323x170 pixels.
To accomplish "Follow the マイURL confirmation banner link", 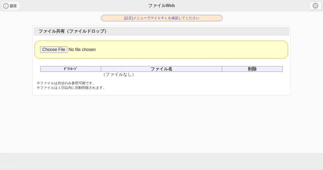I will coord(161,18).
